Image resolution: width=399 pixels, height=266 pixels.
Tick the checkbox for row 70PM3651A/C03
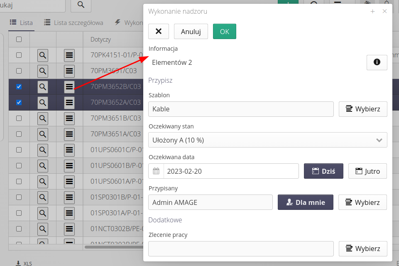pyautogui.click(x=19, y=134)
